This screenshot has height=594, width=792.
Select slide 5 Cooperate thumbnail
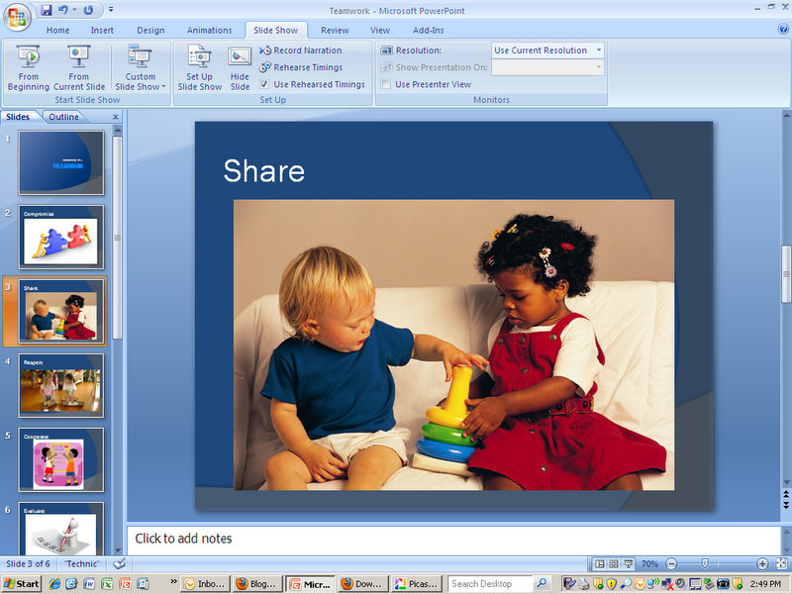pyautogui.click(x=61, y=459)
